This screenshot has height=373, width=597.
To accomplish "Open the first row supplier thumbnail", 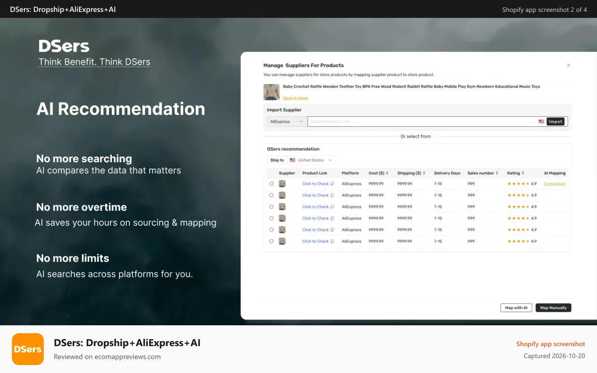I will coord(282,184).
